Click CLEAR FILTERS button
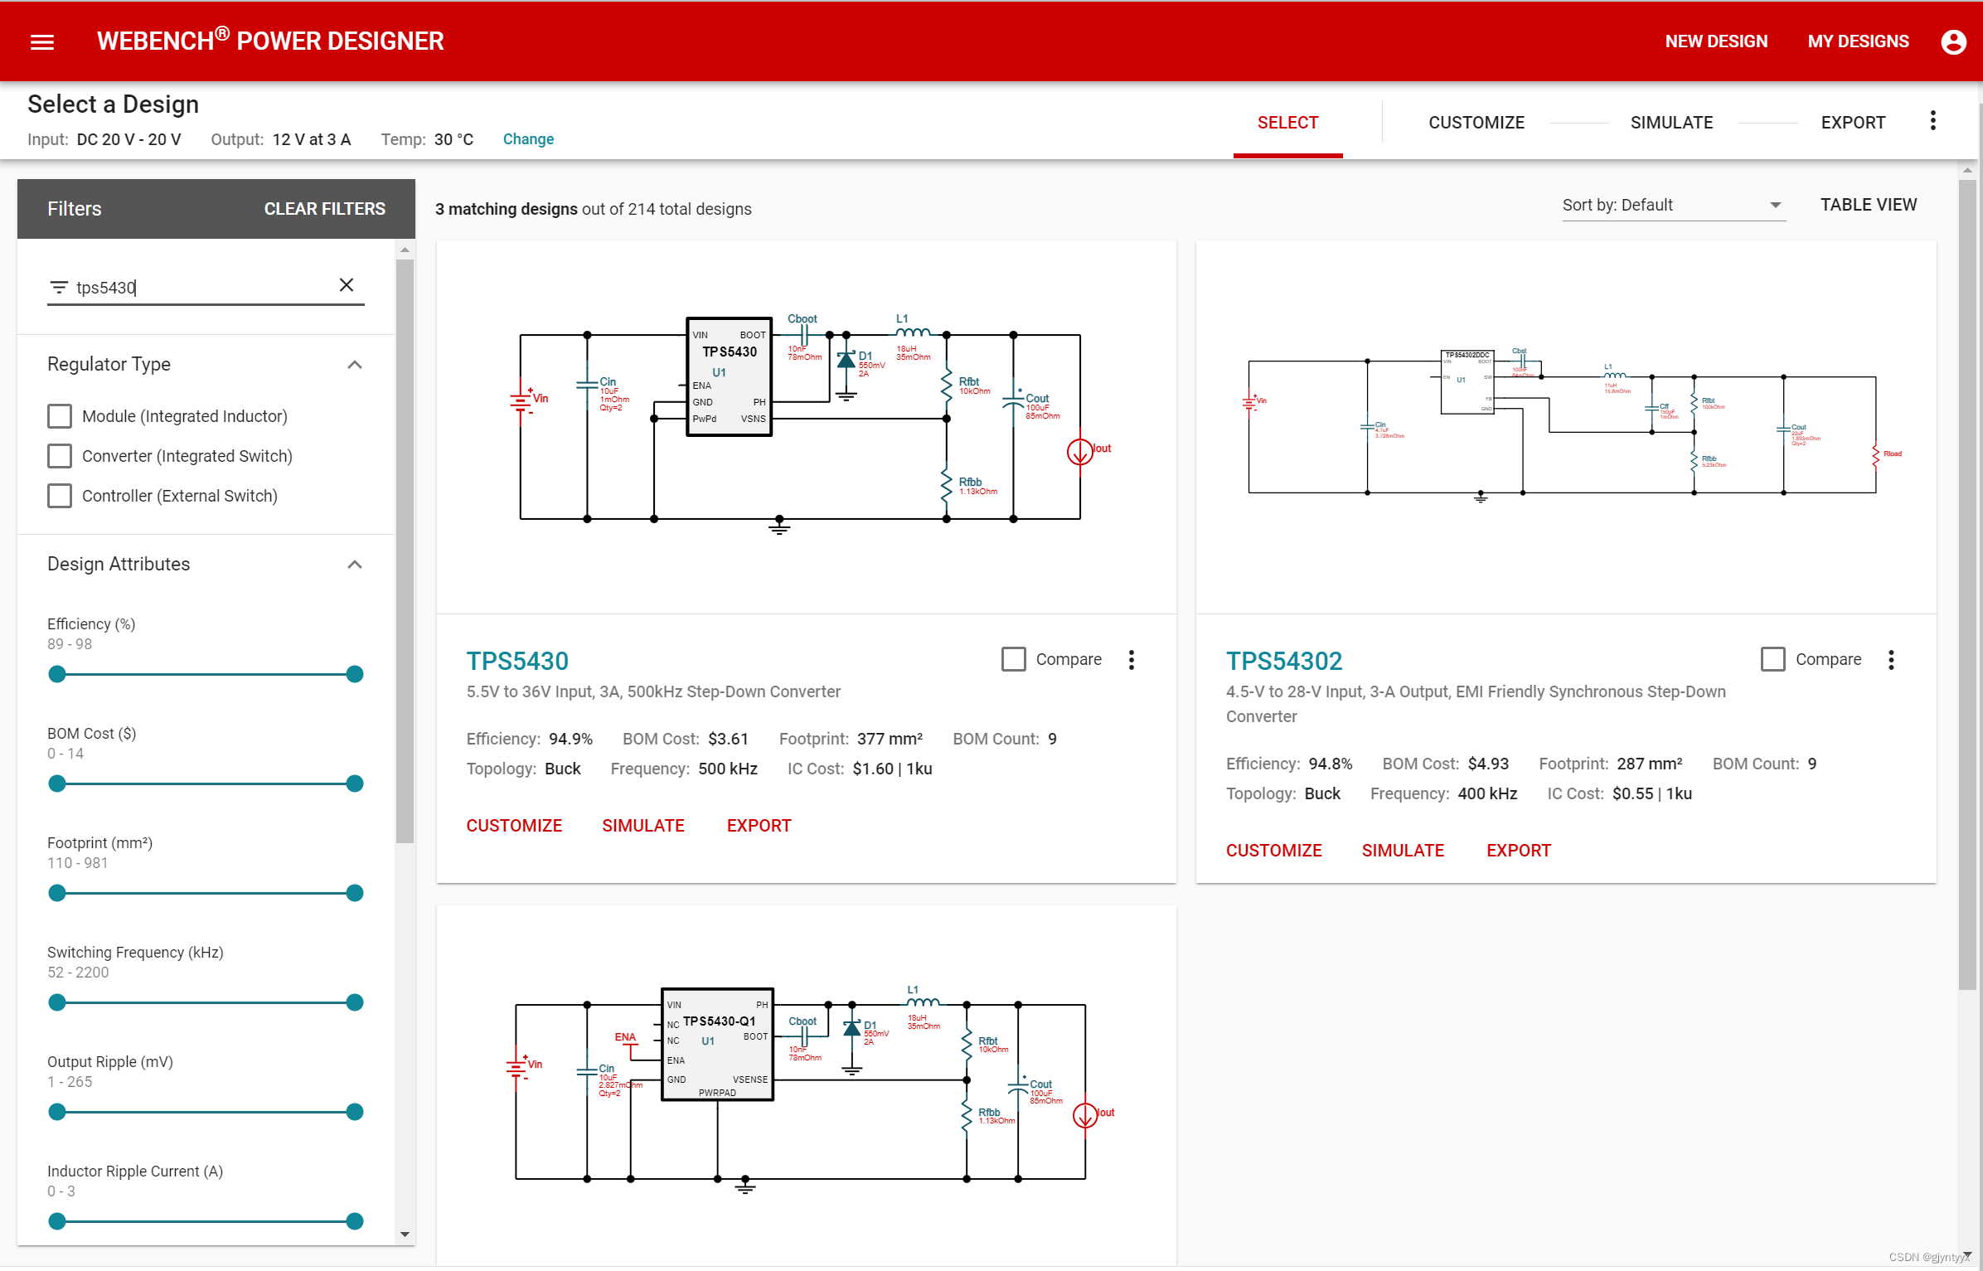1983x1271 pixels. pos(324,209)
